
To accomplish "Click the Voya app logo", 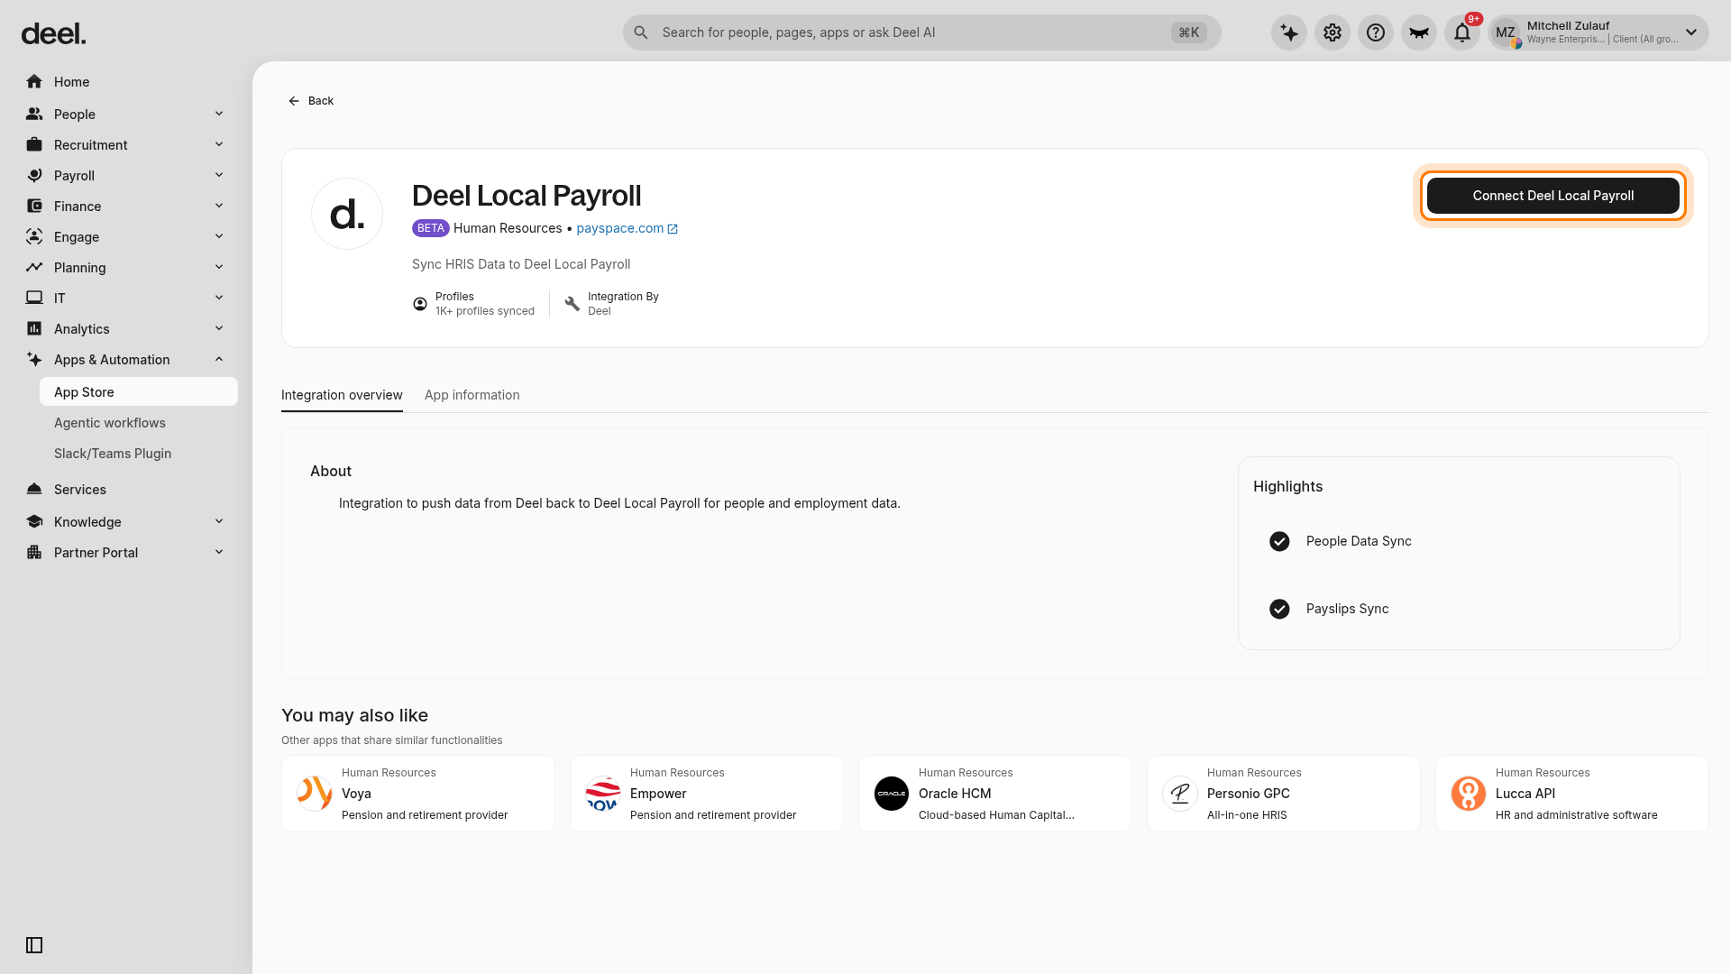I will pyautogui.click(x=315, y=794).
